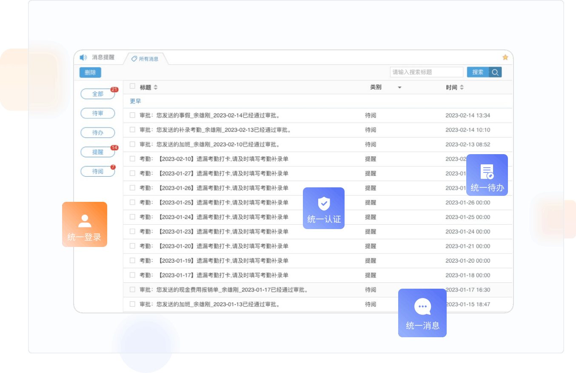Screen dimensions: 576x373
Task: Filter messages by 全部
Action: [x=97, y=94]
